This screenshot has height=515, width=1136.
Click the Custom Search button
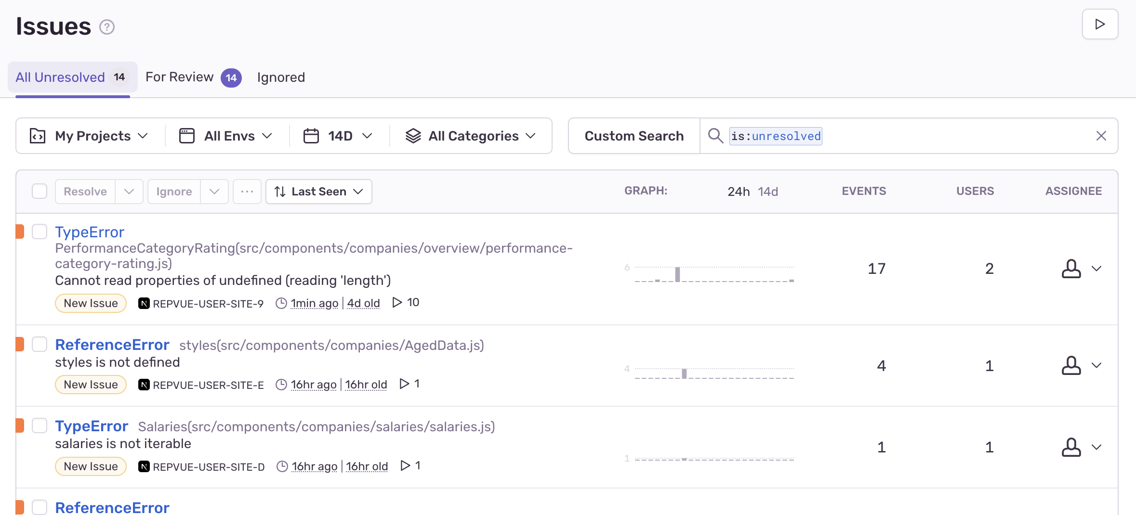click(634, 136)
